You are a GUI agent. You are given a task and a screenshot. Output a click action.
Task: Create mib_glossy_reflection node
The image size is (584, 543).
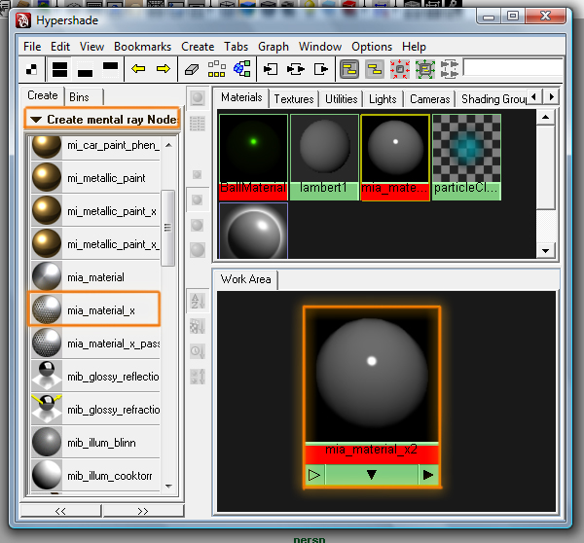(x=95, y=377)
